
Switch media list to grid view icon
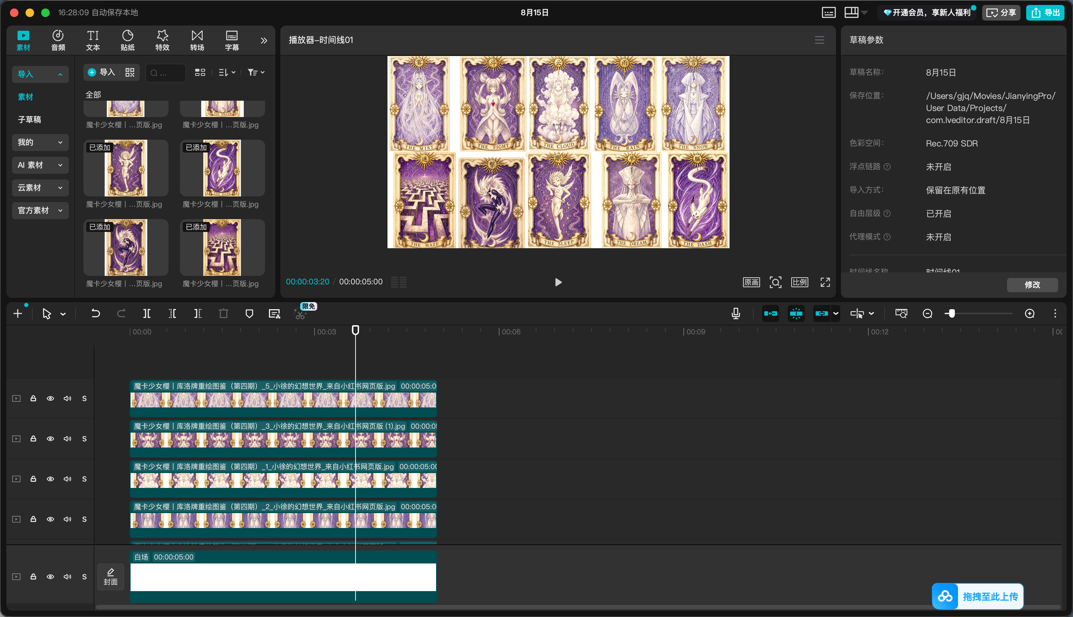click(200, 72)
